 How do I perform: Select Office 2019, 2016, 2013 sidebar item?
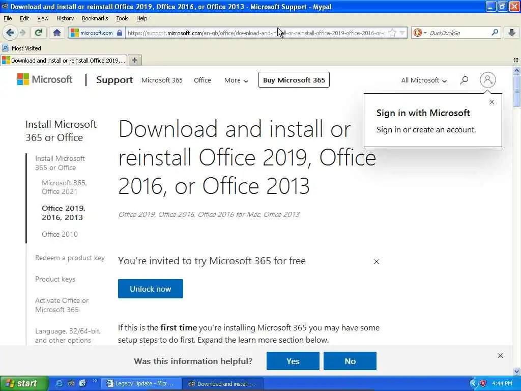pyautogui.click(x=64, y=212)
